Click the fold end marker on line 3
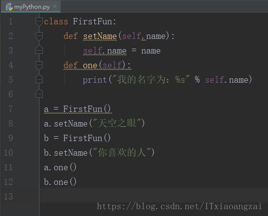The height and width of the screenshot is (216, 268). 39,50
